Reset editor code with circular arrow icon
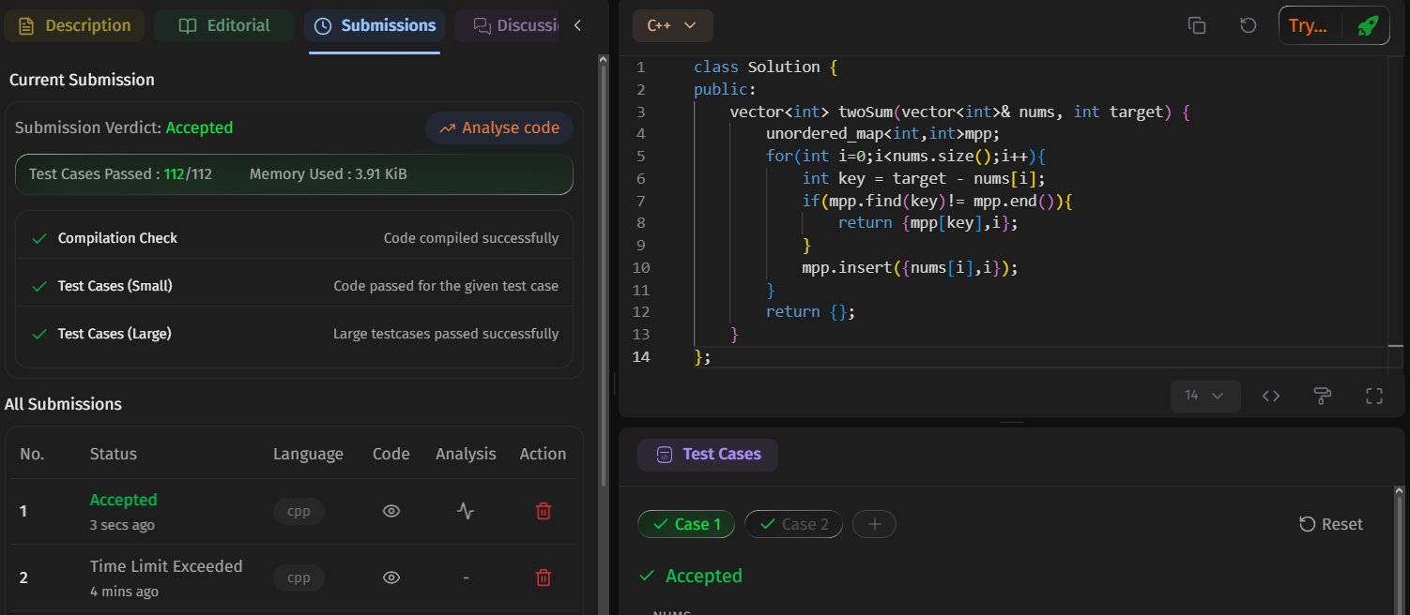1410x615 pixels. [x=1249, y=26]
